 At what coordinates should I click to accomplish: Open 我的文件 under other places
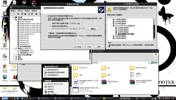coord(51,87)
